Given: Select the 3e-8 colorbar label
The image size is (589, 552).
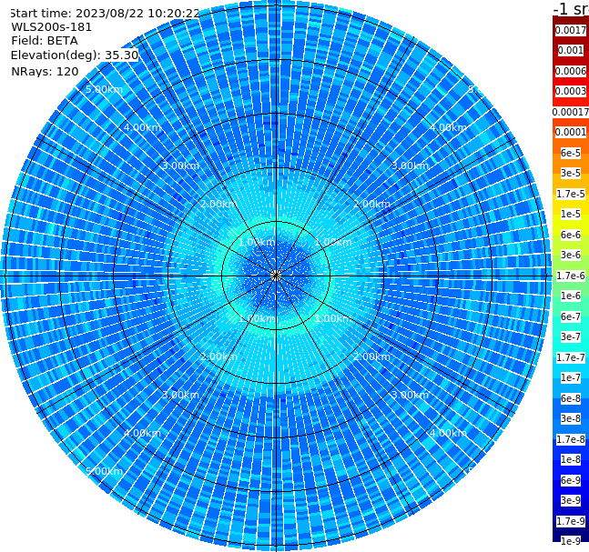Looking at the screenshot, I should point(571,418).
